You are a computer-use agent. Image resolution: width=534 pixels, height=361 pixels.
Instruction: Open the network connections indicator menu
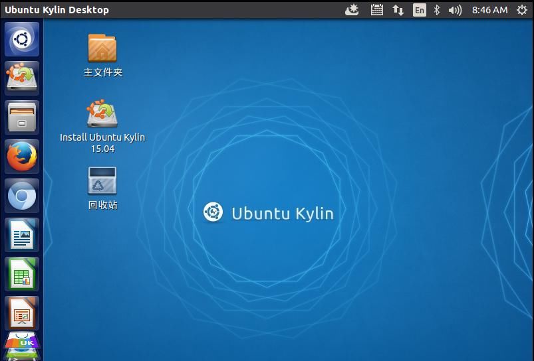[398, 10]
